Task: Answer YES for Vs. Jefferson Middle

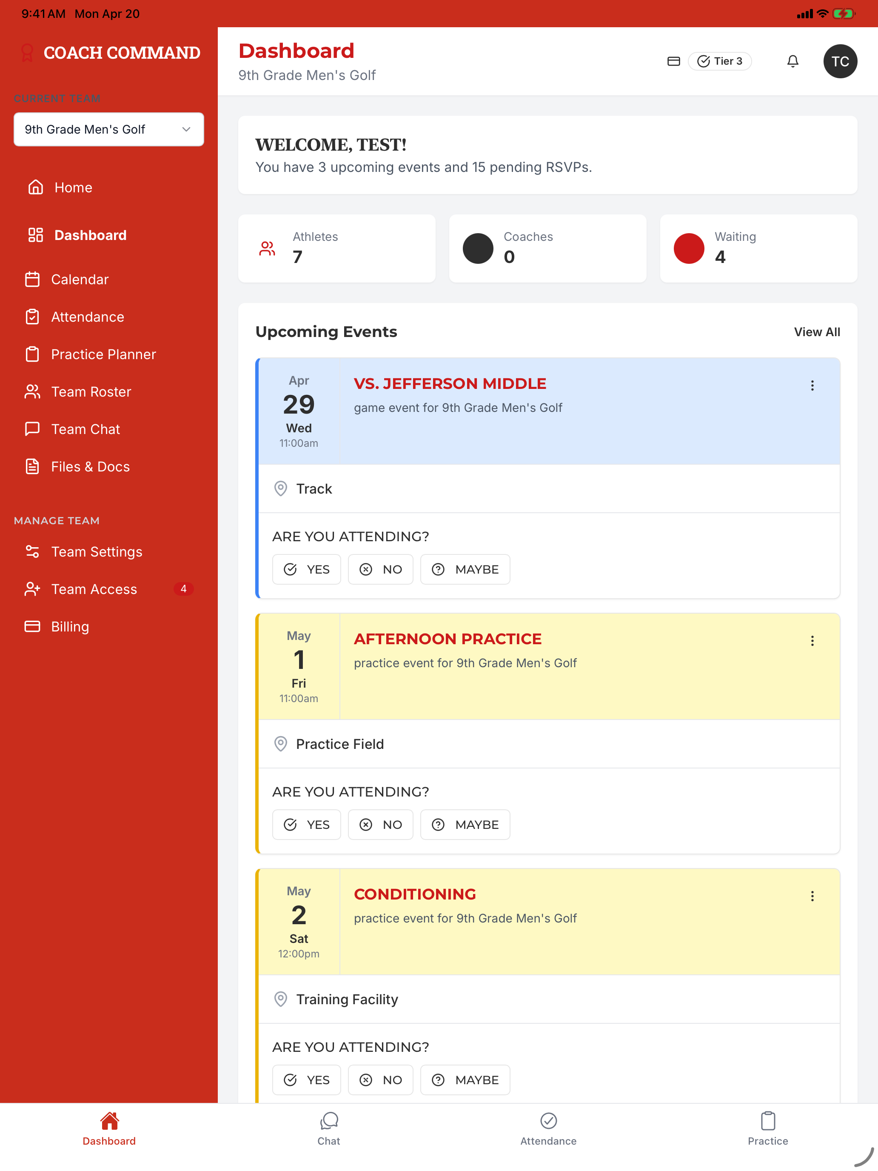Action: pyautogui.click(x=306, y=570)
